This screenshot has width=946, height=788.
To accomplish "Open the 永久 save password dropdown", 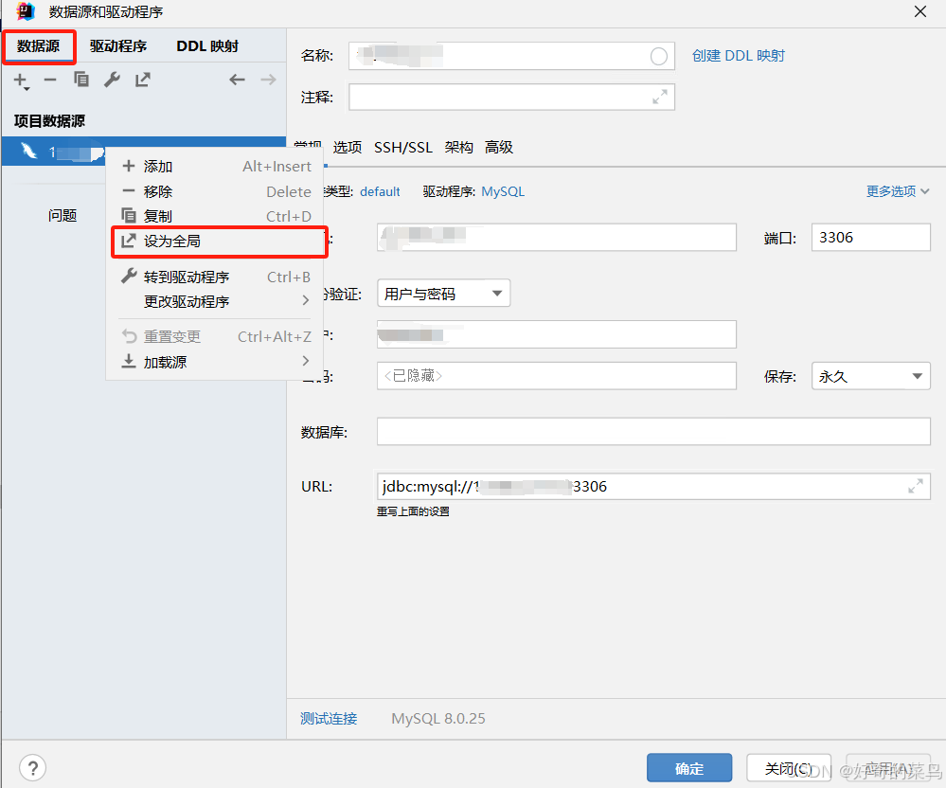I will pyautogui.click(x=870, y=376).
